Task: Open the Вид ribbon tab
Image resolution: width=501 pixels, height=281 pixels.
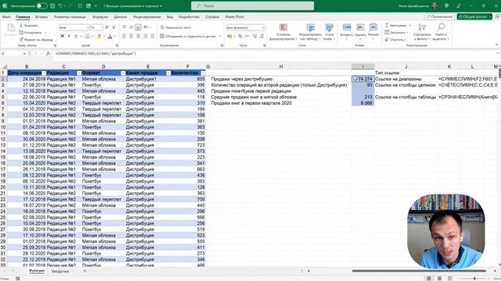Action: pos(170,16)
